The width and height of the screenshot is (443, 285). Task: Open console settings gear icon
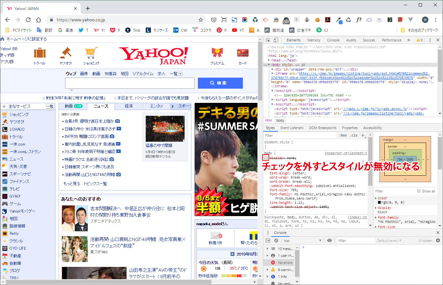point(438,241)
